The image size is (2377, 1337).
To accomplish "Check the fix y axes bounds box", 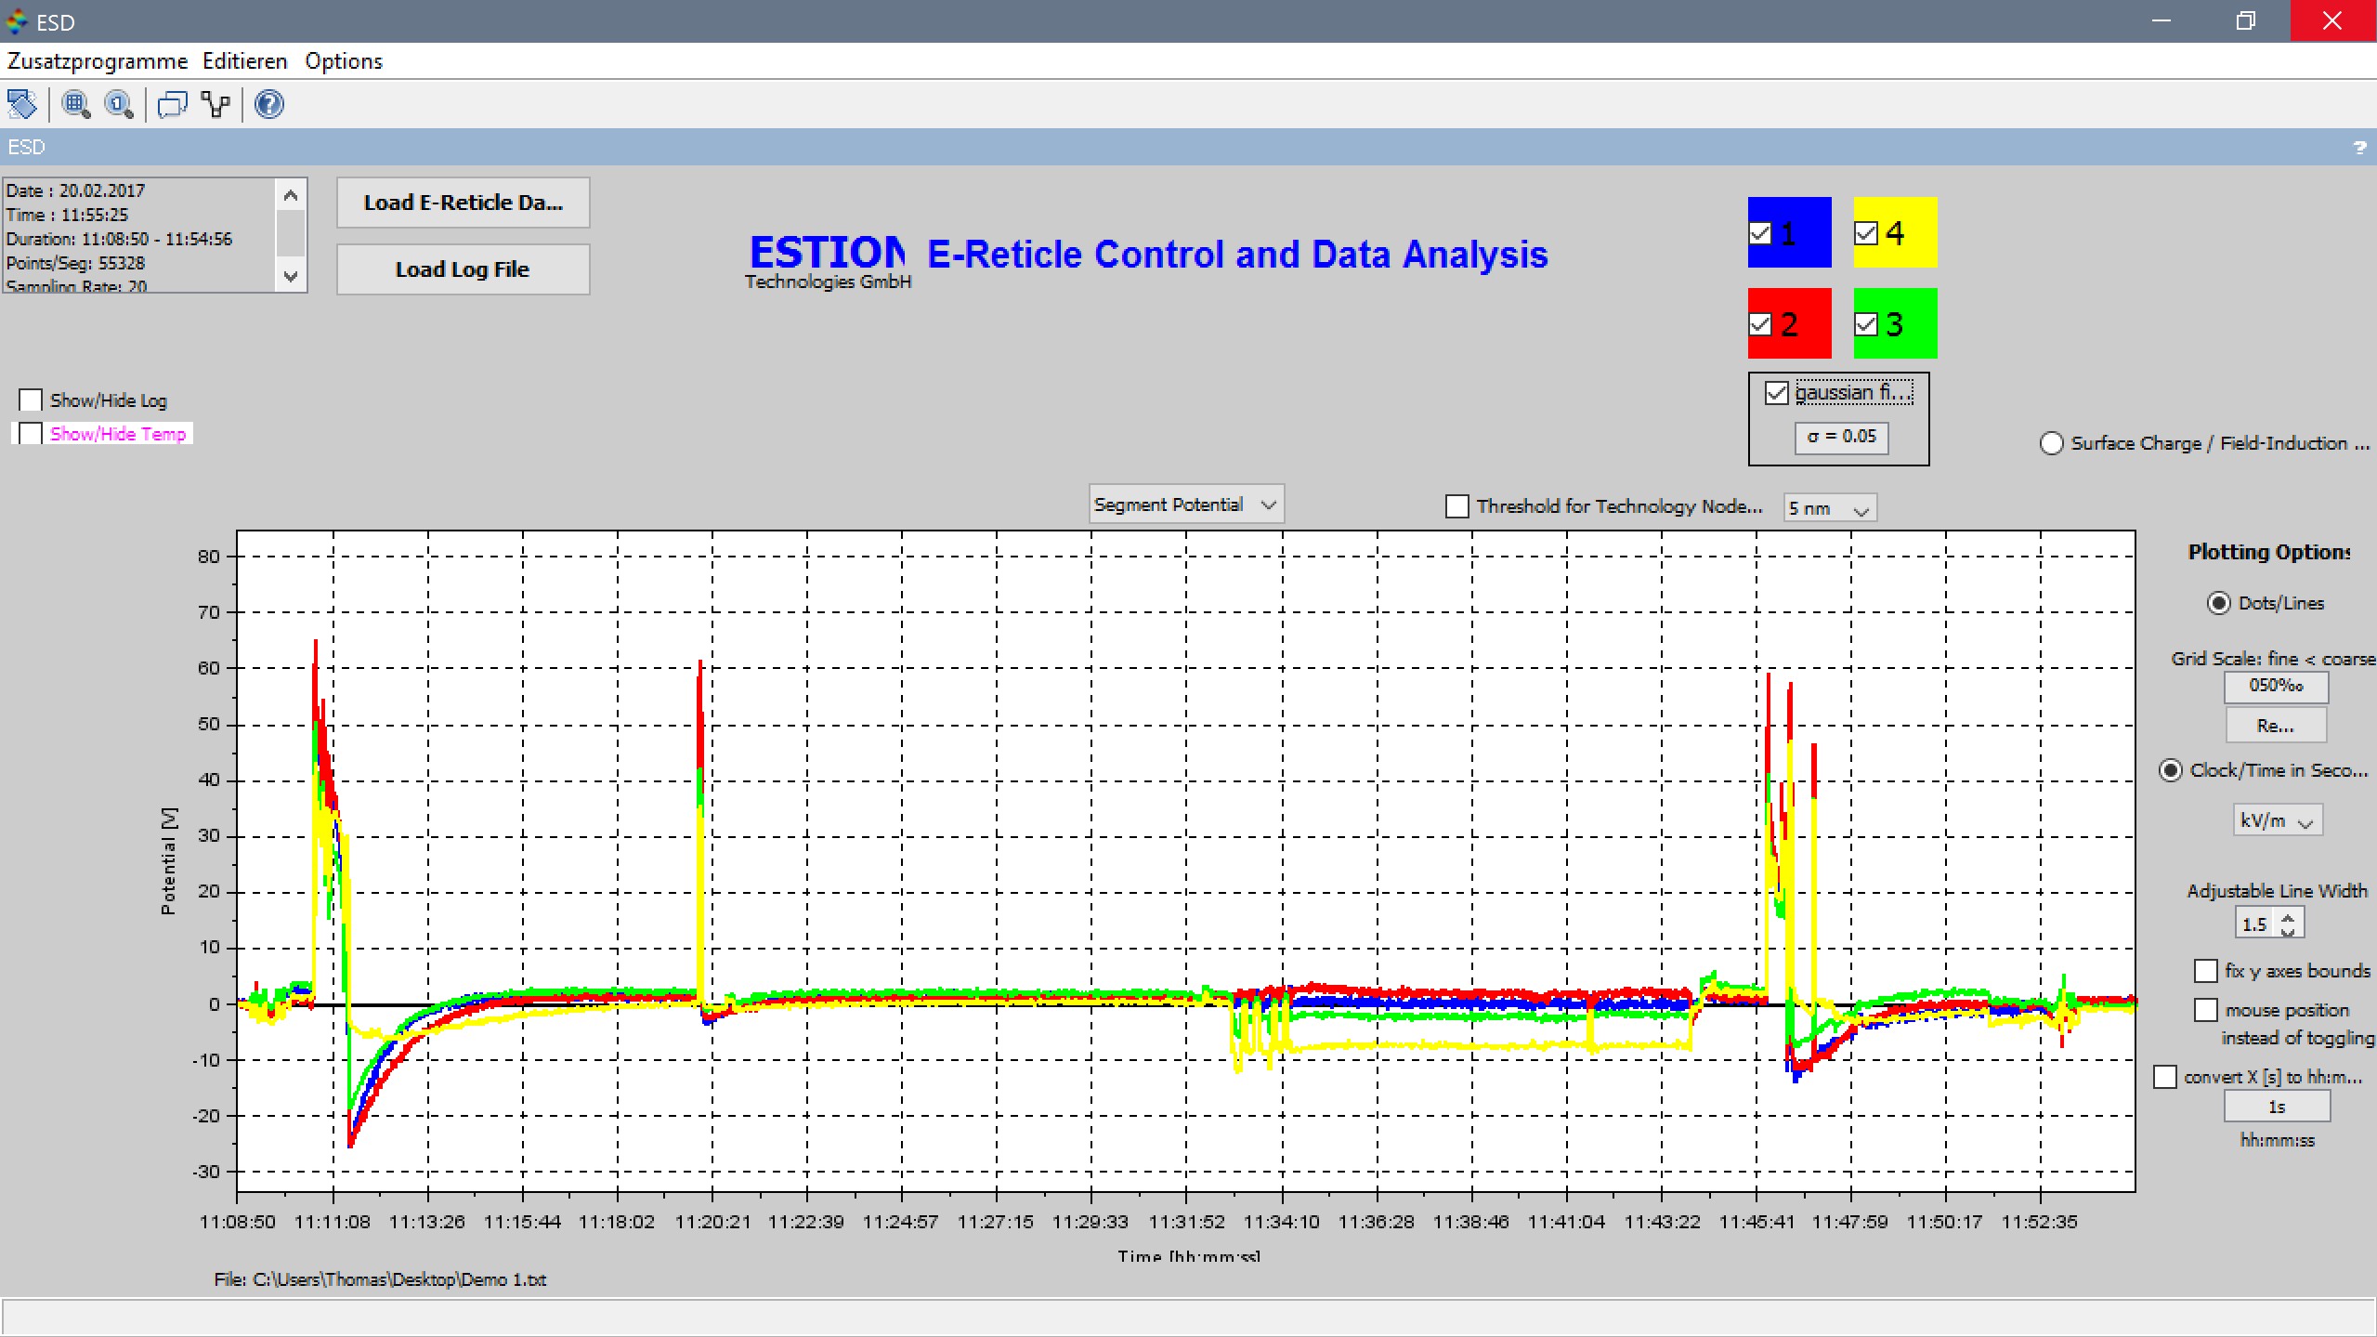I will tap(2205, 971).
